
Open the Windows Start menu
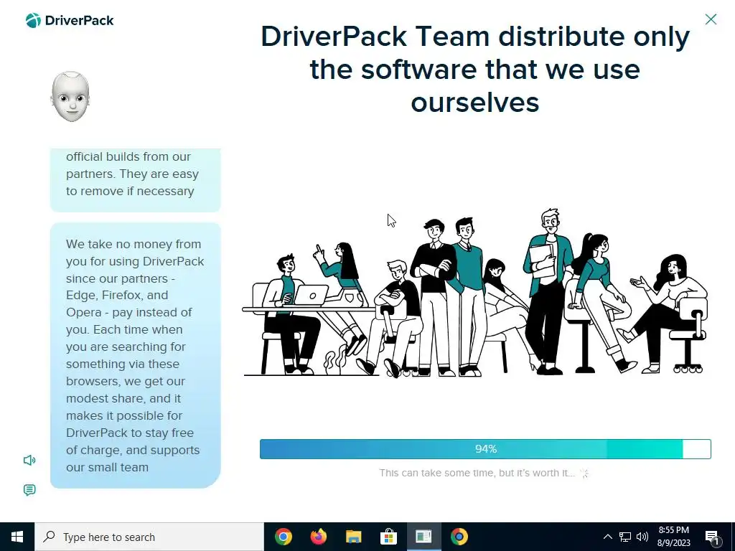(17, 537)
